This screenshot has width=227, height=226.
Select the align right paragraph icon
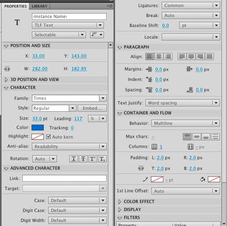[x=168, y=56]
